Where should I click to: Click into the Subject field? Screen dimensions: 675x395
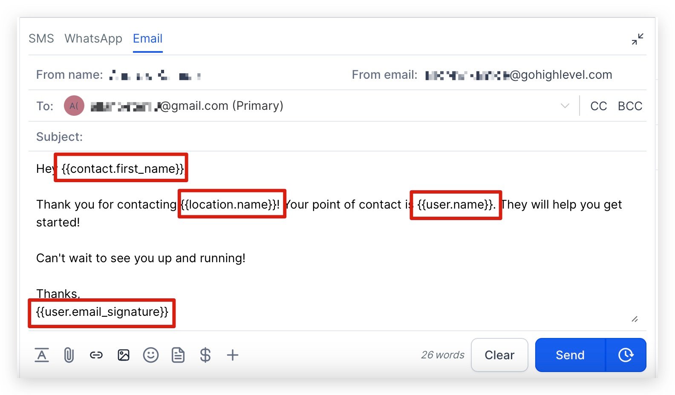341,137
